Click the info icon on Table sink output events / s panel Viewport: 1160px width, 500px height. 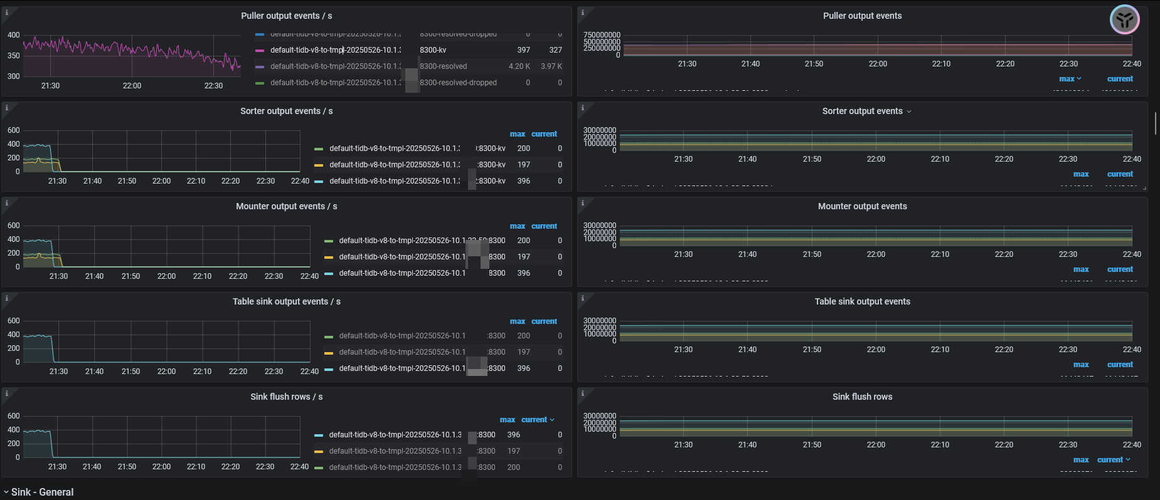(x=7, y=298)
